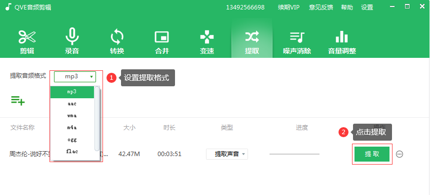
Task: Click the add files list icon
Action: click(x=18, y=100)
